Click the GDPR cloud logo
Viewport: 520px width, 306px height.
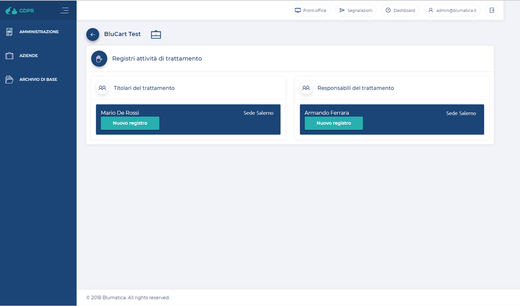pos(11,10)
